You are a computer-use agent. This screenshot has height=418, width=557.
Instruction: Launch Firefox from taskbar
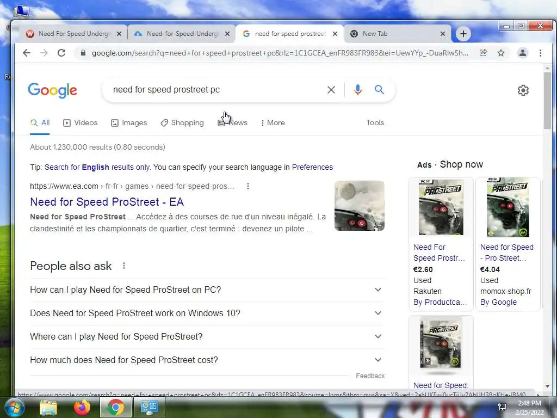pyautogui.click(x=82, y=407)
